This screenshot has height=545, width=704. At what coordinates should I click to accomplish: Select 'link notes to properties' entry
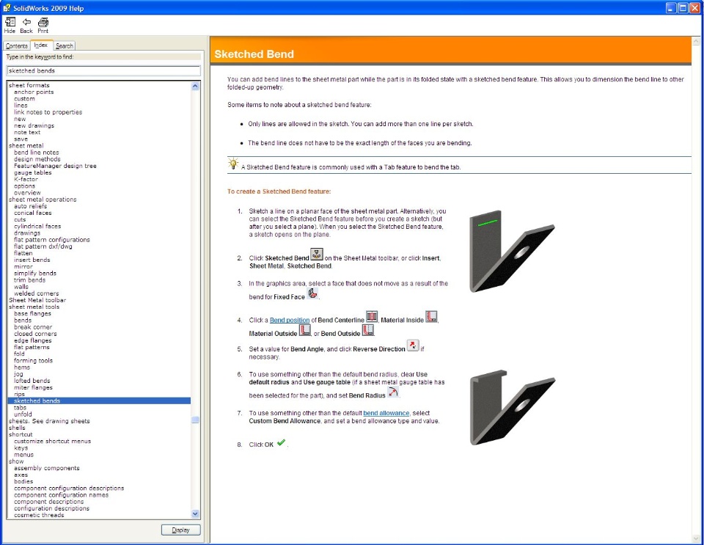click(48, 112)
